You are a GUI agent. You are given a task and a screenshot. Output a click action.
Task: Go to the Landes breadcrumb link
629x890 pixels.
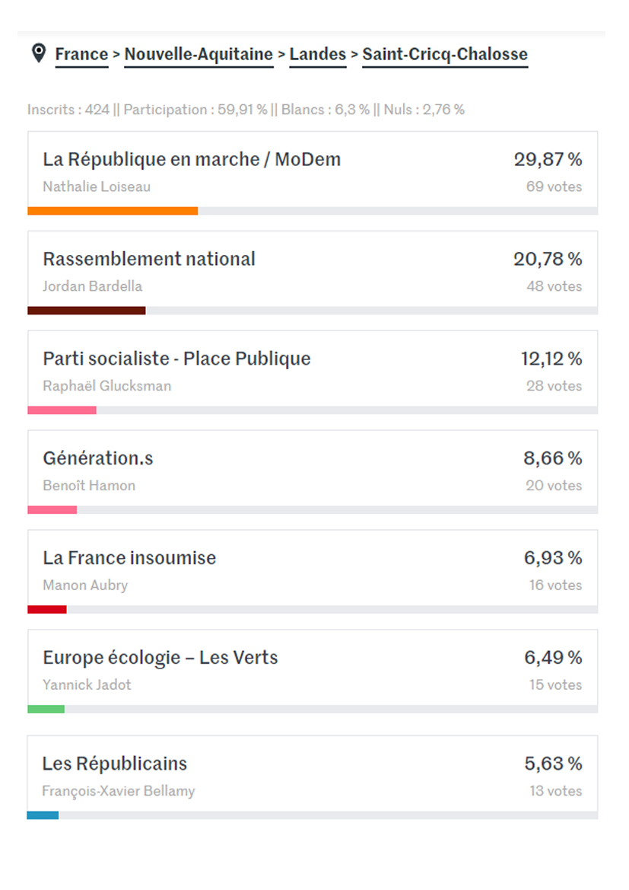click(318, 55)
